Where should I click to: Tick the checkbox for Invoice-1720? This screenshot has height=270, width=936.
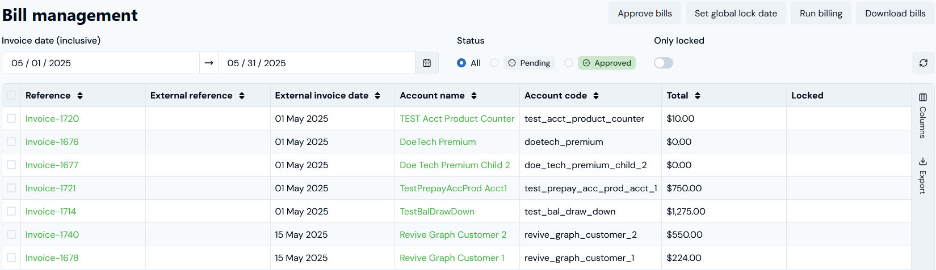tap(11, 118)
